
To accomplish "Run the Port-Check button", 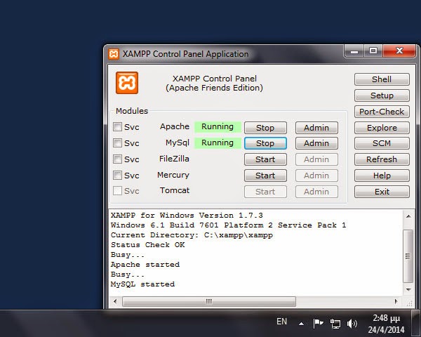I will click(382, 112).
